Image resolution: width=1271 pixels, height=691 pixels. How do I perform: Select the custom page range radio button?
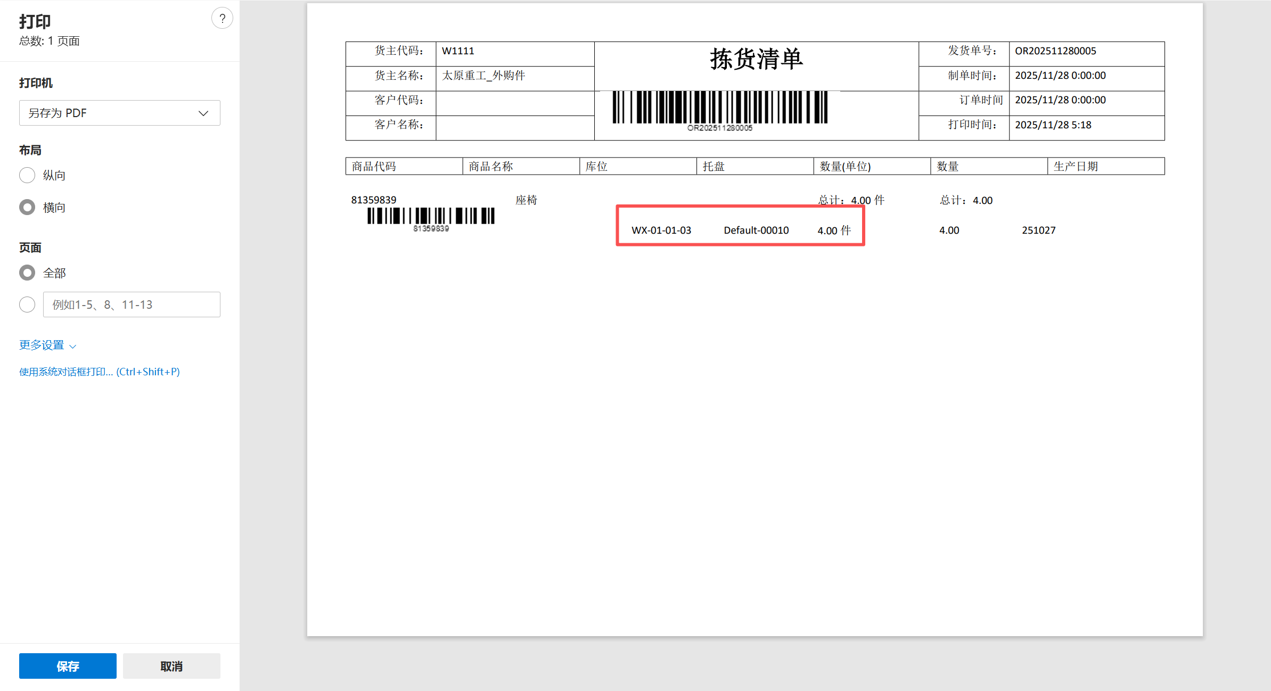point(27,305)
